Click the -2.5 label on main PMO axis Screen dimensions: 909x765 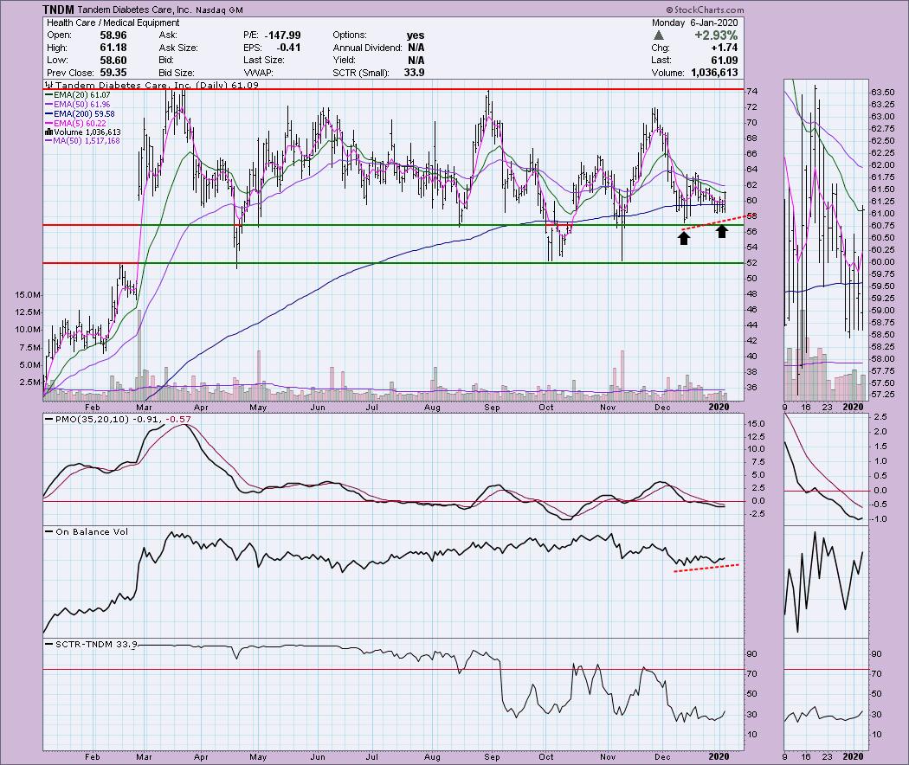click(757, 514)
